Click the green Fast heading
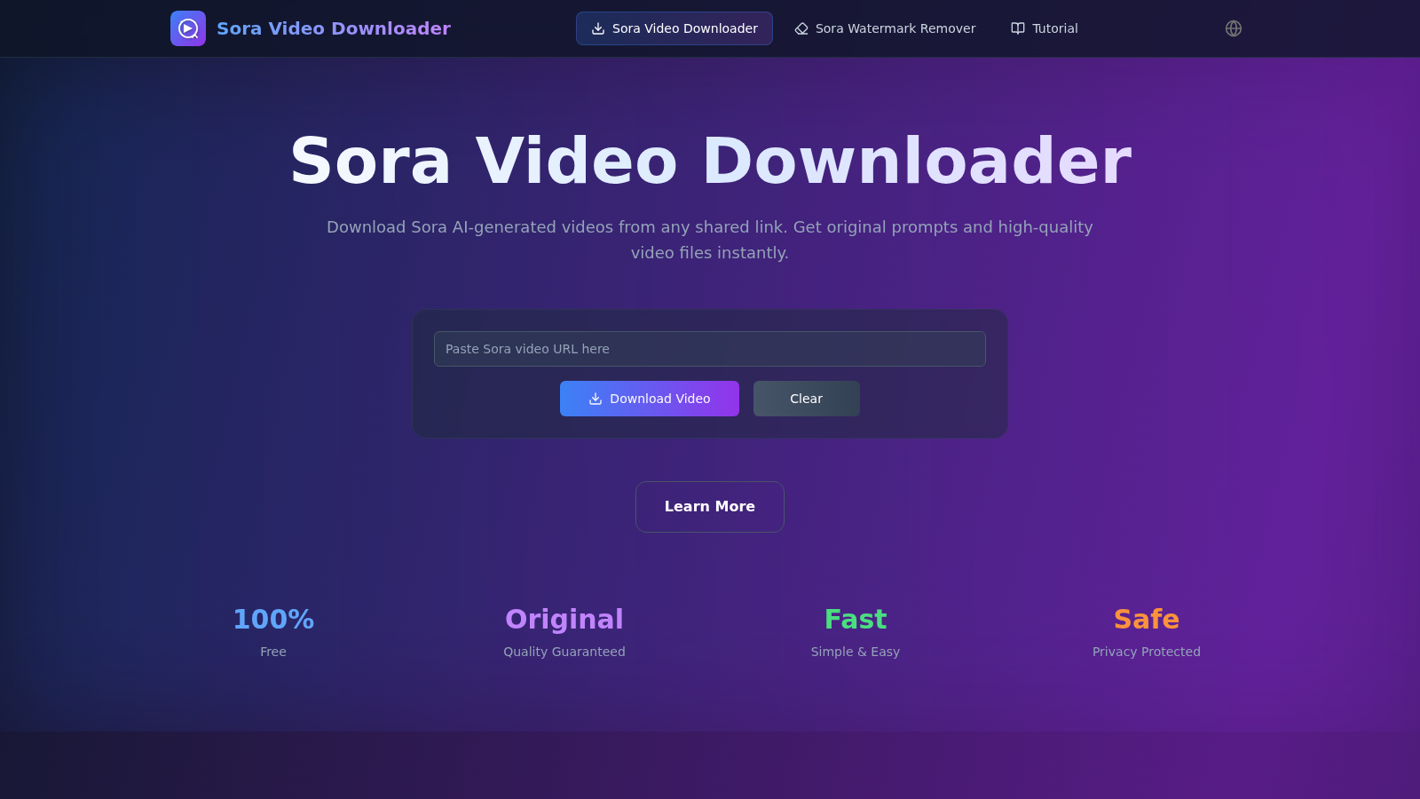 (855, 620)
